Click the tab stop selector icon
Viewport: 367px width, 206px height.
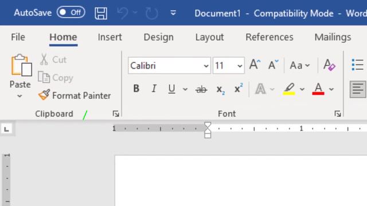click(x=6, y=129)
